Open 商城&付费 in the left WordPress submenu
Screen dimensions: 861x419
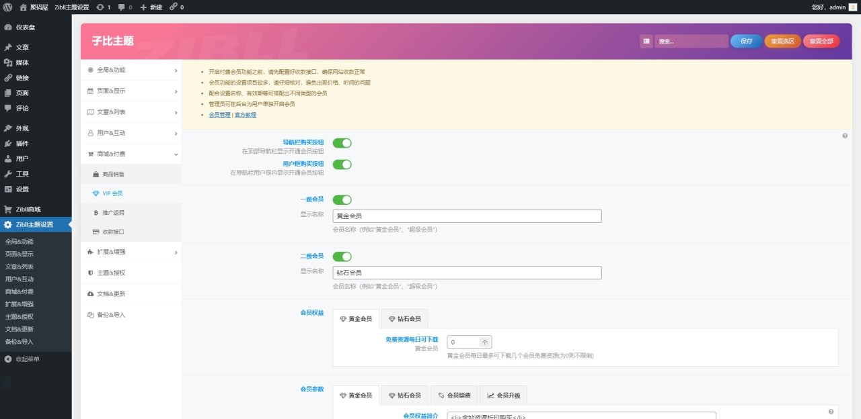click(20, 291)
